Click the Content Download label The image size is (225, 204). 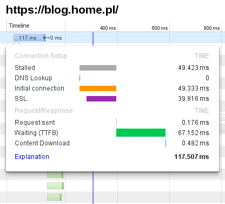pyautogui.click(x=42, y=143)
